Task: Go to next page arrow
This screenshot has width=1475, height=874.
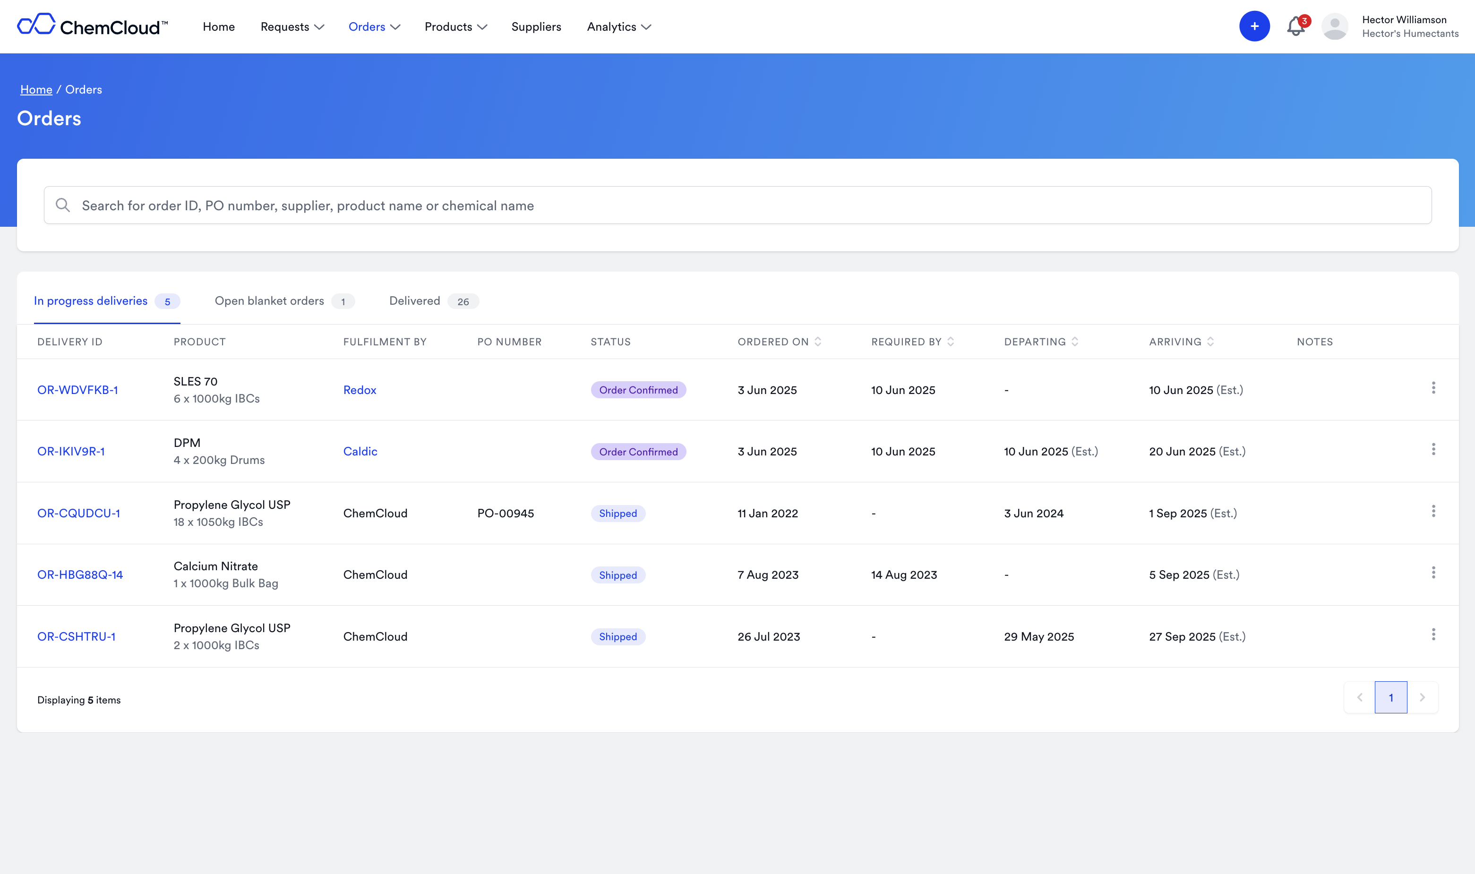Action: coord(1422,697)
